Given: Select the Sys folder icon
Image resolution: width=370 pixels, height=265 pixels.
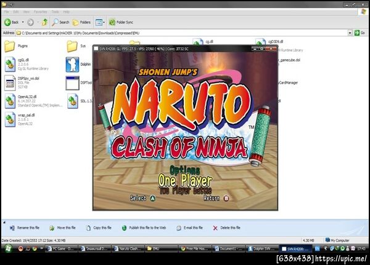Looking at the screenshot, I should point(72,46).
